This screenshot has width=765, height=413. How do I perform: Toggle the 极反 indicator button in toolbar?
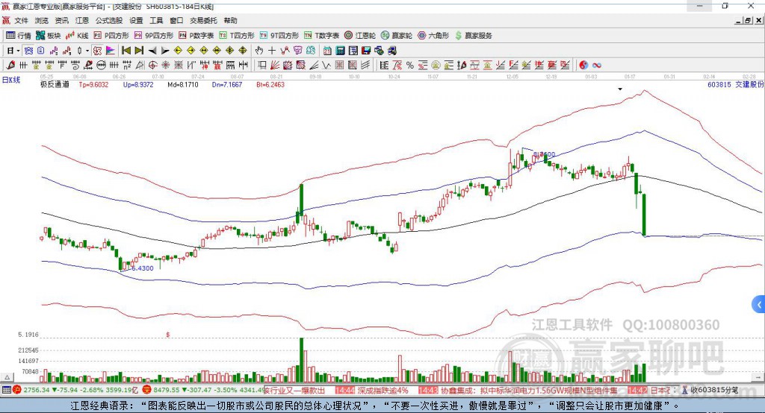[x=98, y=51]
